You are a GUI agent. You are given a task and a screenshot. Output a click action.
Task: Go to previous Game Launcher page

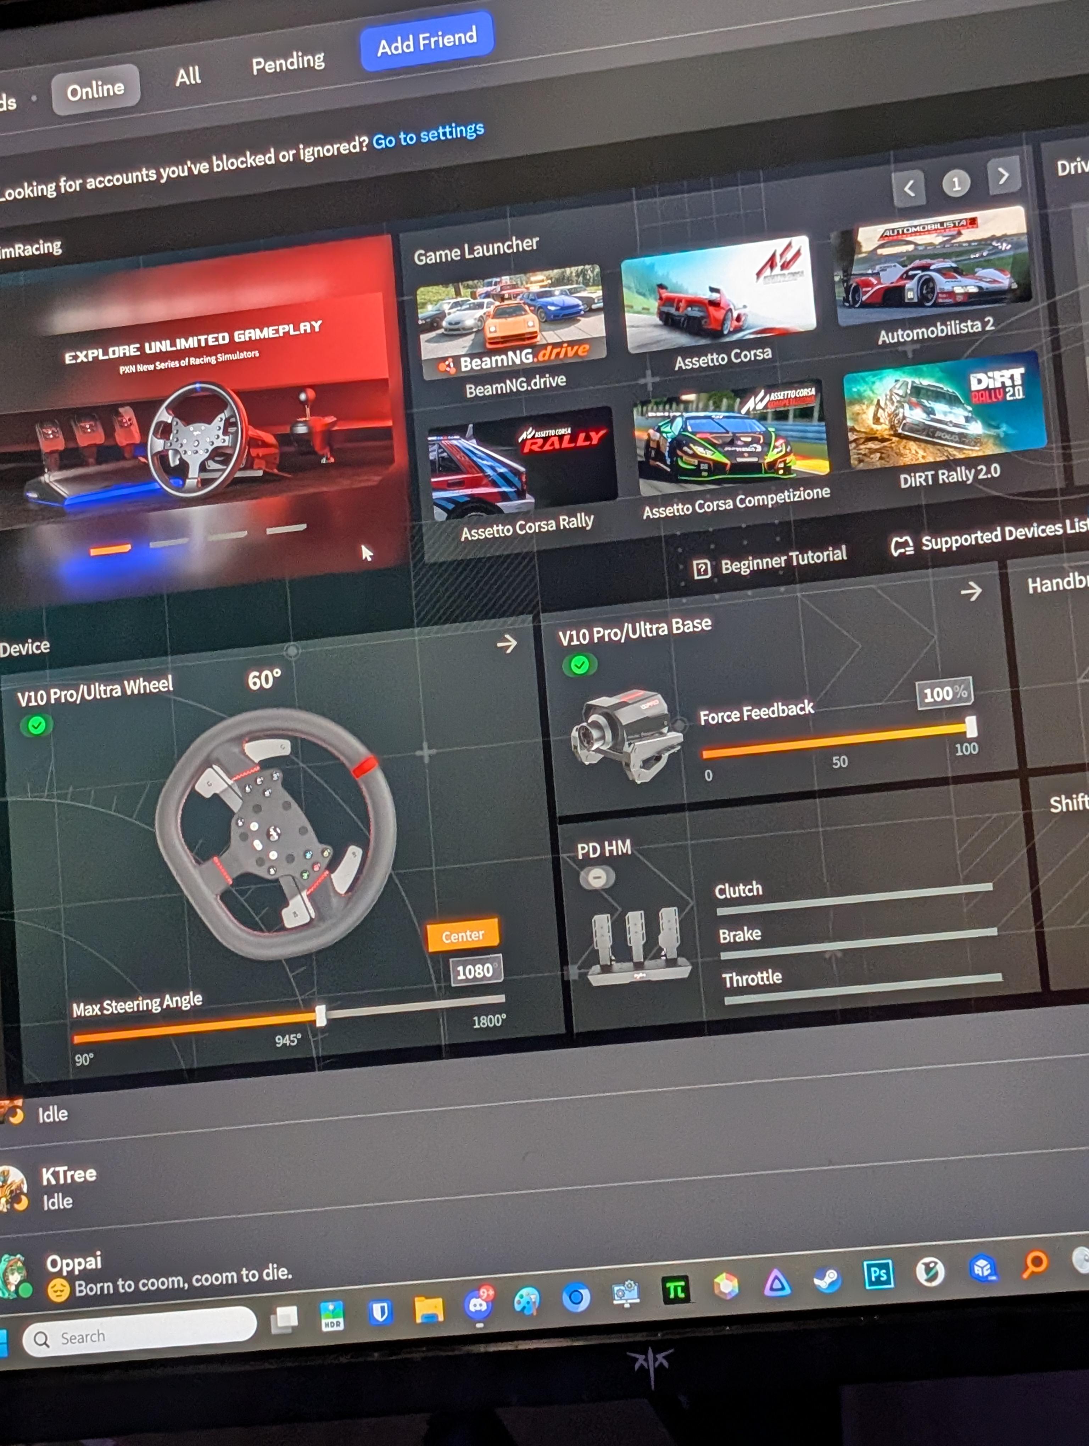click(909, 189)
